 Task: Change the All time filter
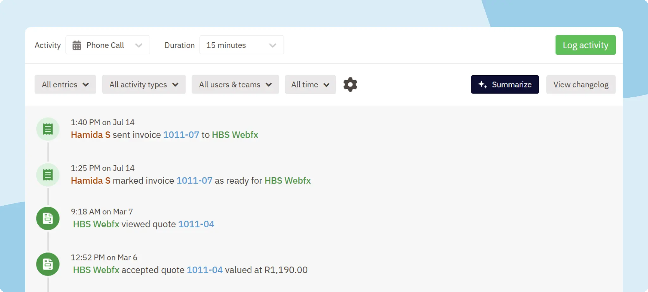(310, 84)
